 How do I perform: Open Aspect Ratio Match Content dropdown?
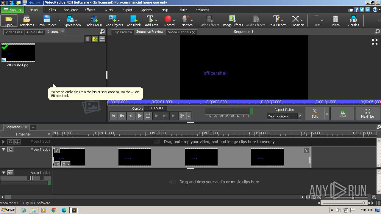pos(284,116)
